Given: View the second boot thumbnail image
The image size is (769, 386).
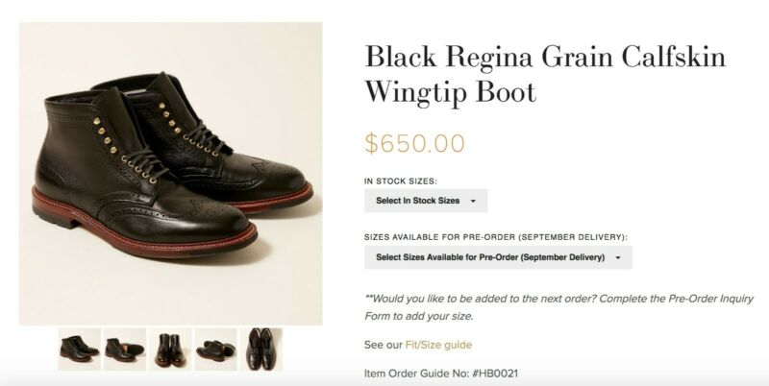Looking at the screenshot, I should 125,348.
